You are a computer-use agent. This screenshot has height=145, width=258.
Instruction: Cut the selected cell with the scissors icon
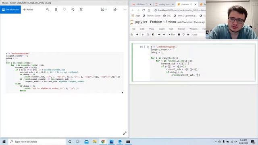(143, 35)
